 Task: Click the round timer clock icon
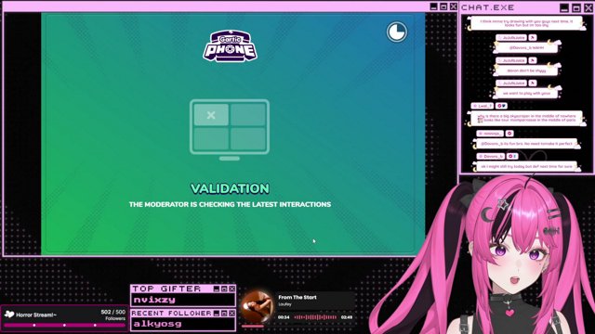pyautogui.click(x=397, y=32)
